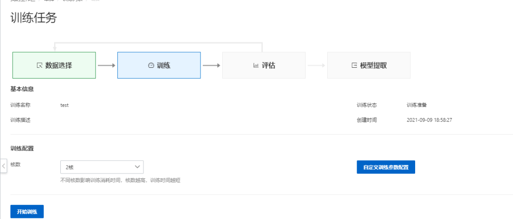Click the 训练状态 value 训练准备
This screenshot has height=219, width=513.
point(417,105)
